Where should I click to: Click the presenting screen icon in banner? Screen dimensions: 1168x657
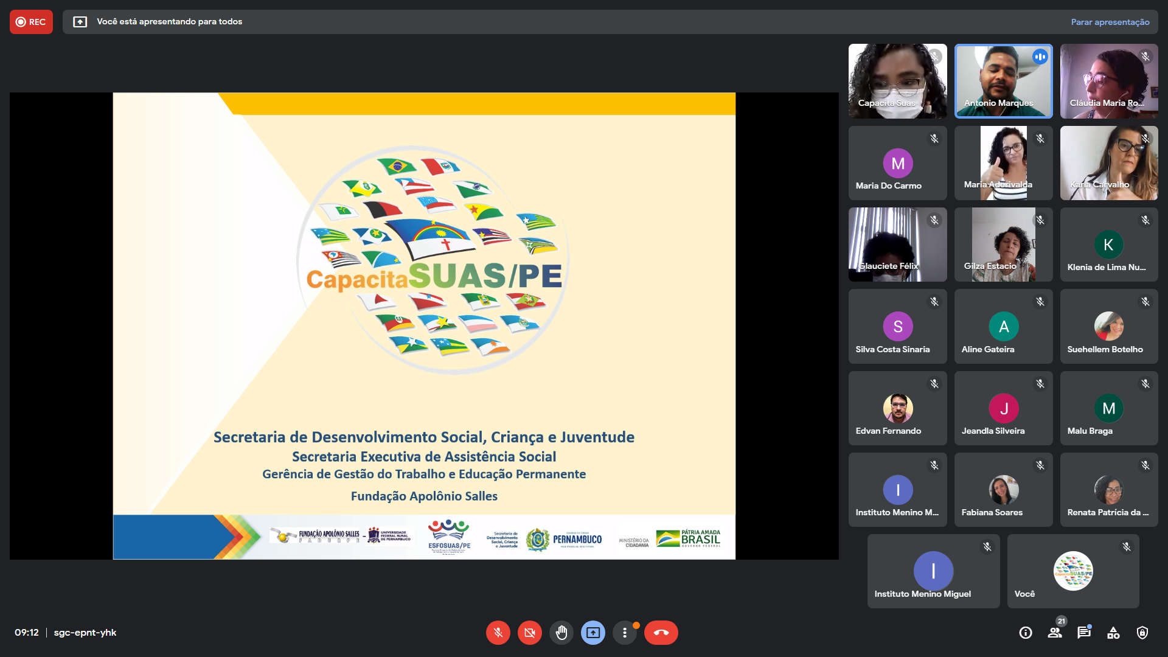(80, 22)
